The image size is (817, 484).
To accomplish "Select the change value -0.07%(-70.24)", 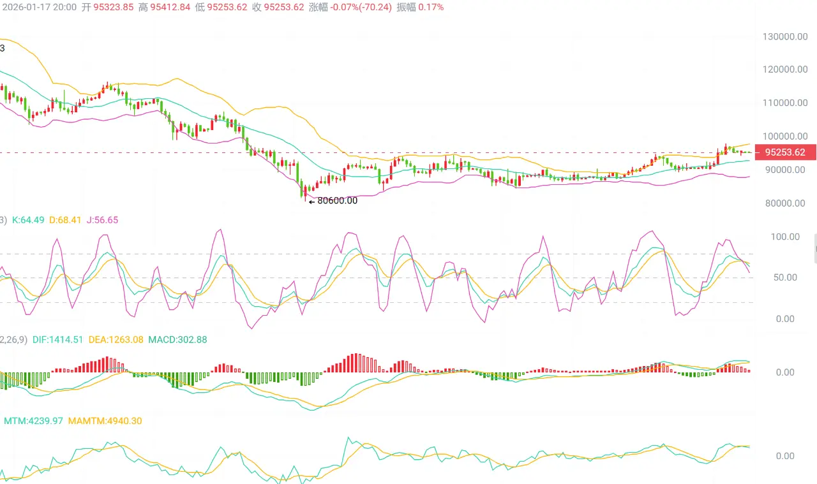I will pyautogui.click(x=363, y=7).
